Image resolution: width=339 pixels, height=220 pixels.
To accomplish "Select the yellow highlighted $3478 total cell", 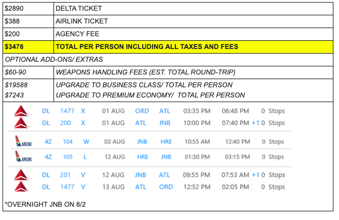I will pos(29,47).
